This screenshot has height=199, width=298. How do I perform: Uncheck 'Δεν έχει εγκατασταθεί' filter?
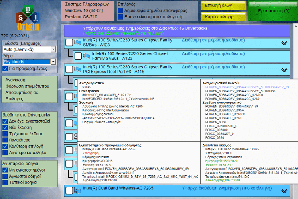pyautogui.click(x=5, y=121)
